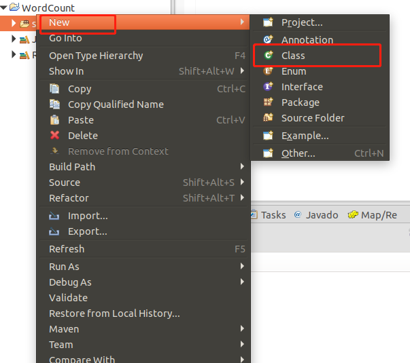
Task: Click the Example wizard icon
Action: coord(268,136)
